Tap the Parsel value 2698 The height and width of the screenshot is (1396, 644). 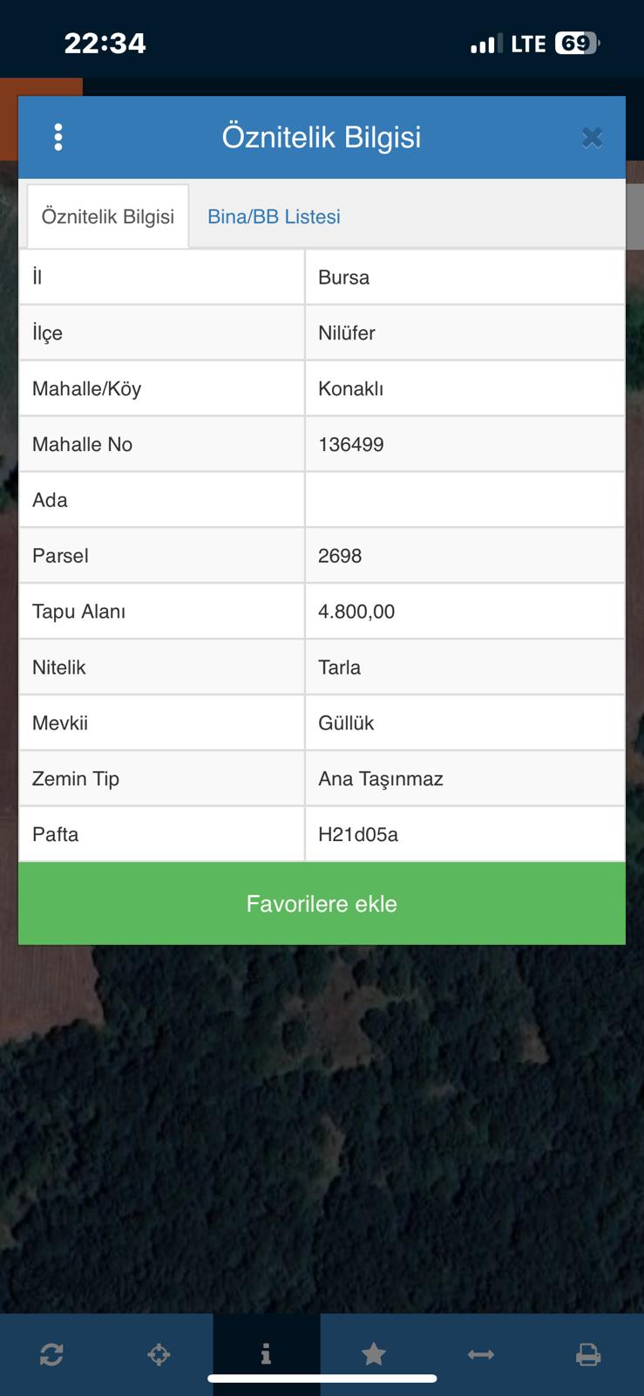340,556
